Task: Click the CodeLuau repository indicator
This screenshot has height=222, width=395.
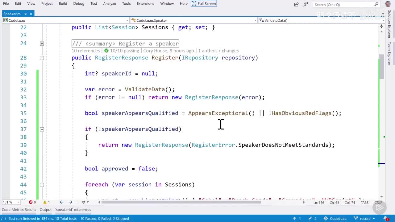Action: point(335,219)
